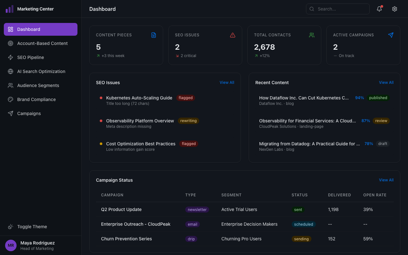The image size is (408, 255).
Task: Open the settings gear icon
Action: (395, 9)
